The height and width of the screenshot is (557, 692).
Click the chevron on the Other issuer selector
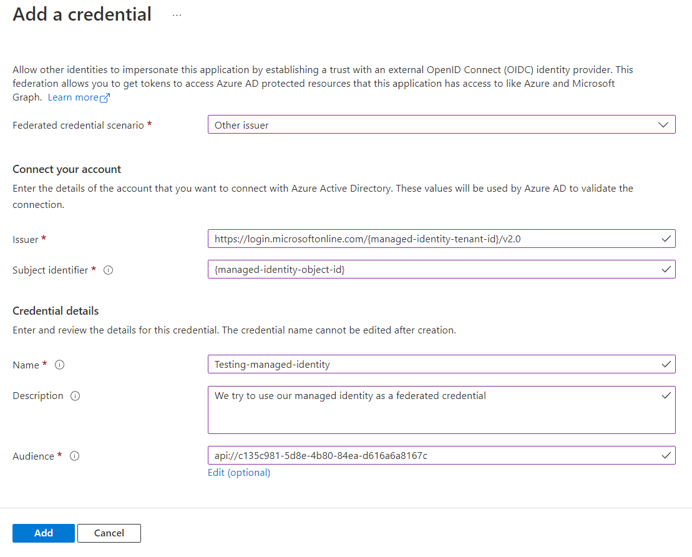663,124
